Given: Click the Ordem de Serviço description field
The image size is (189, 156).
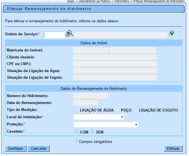Looking at the screenshot, I should click(x=121, y=35).
